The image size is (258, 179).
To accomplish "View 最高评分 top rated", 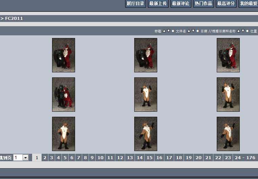I will click(x=226, y=4).
